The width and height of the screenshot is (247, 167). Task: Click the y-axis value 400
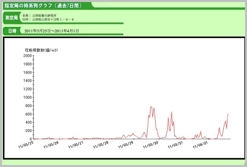[28, 122]
